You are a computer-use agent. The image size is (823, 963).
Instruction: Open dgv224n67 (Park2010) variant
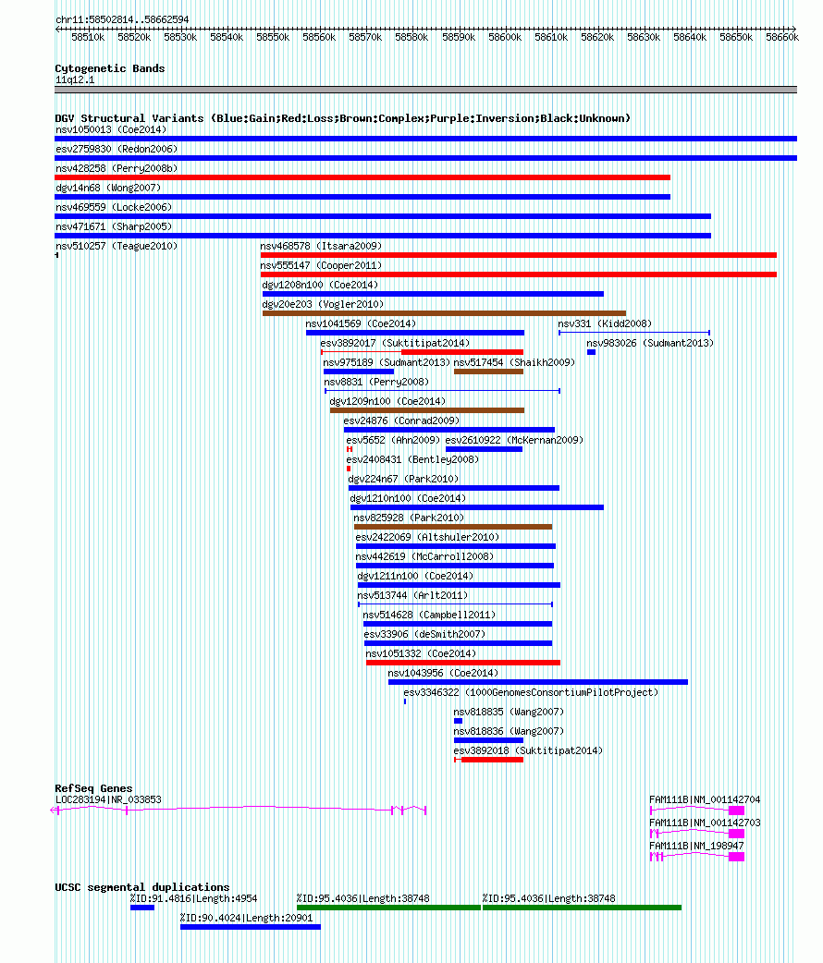(x=454, y=488)
